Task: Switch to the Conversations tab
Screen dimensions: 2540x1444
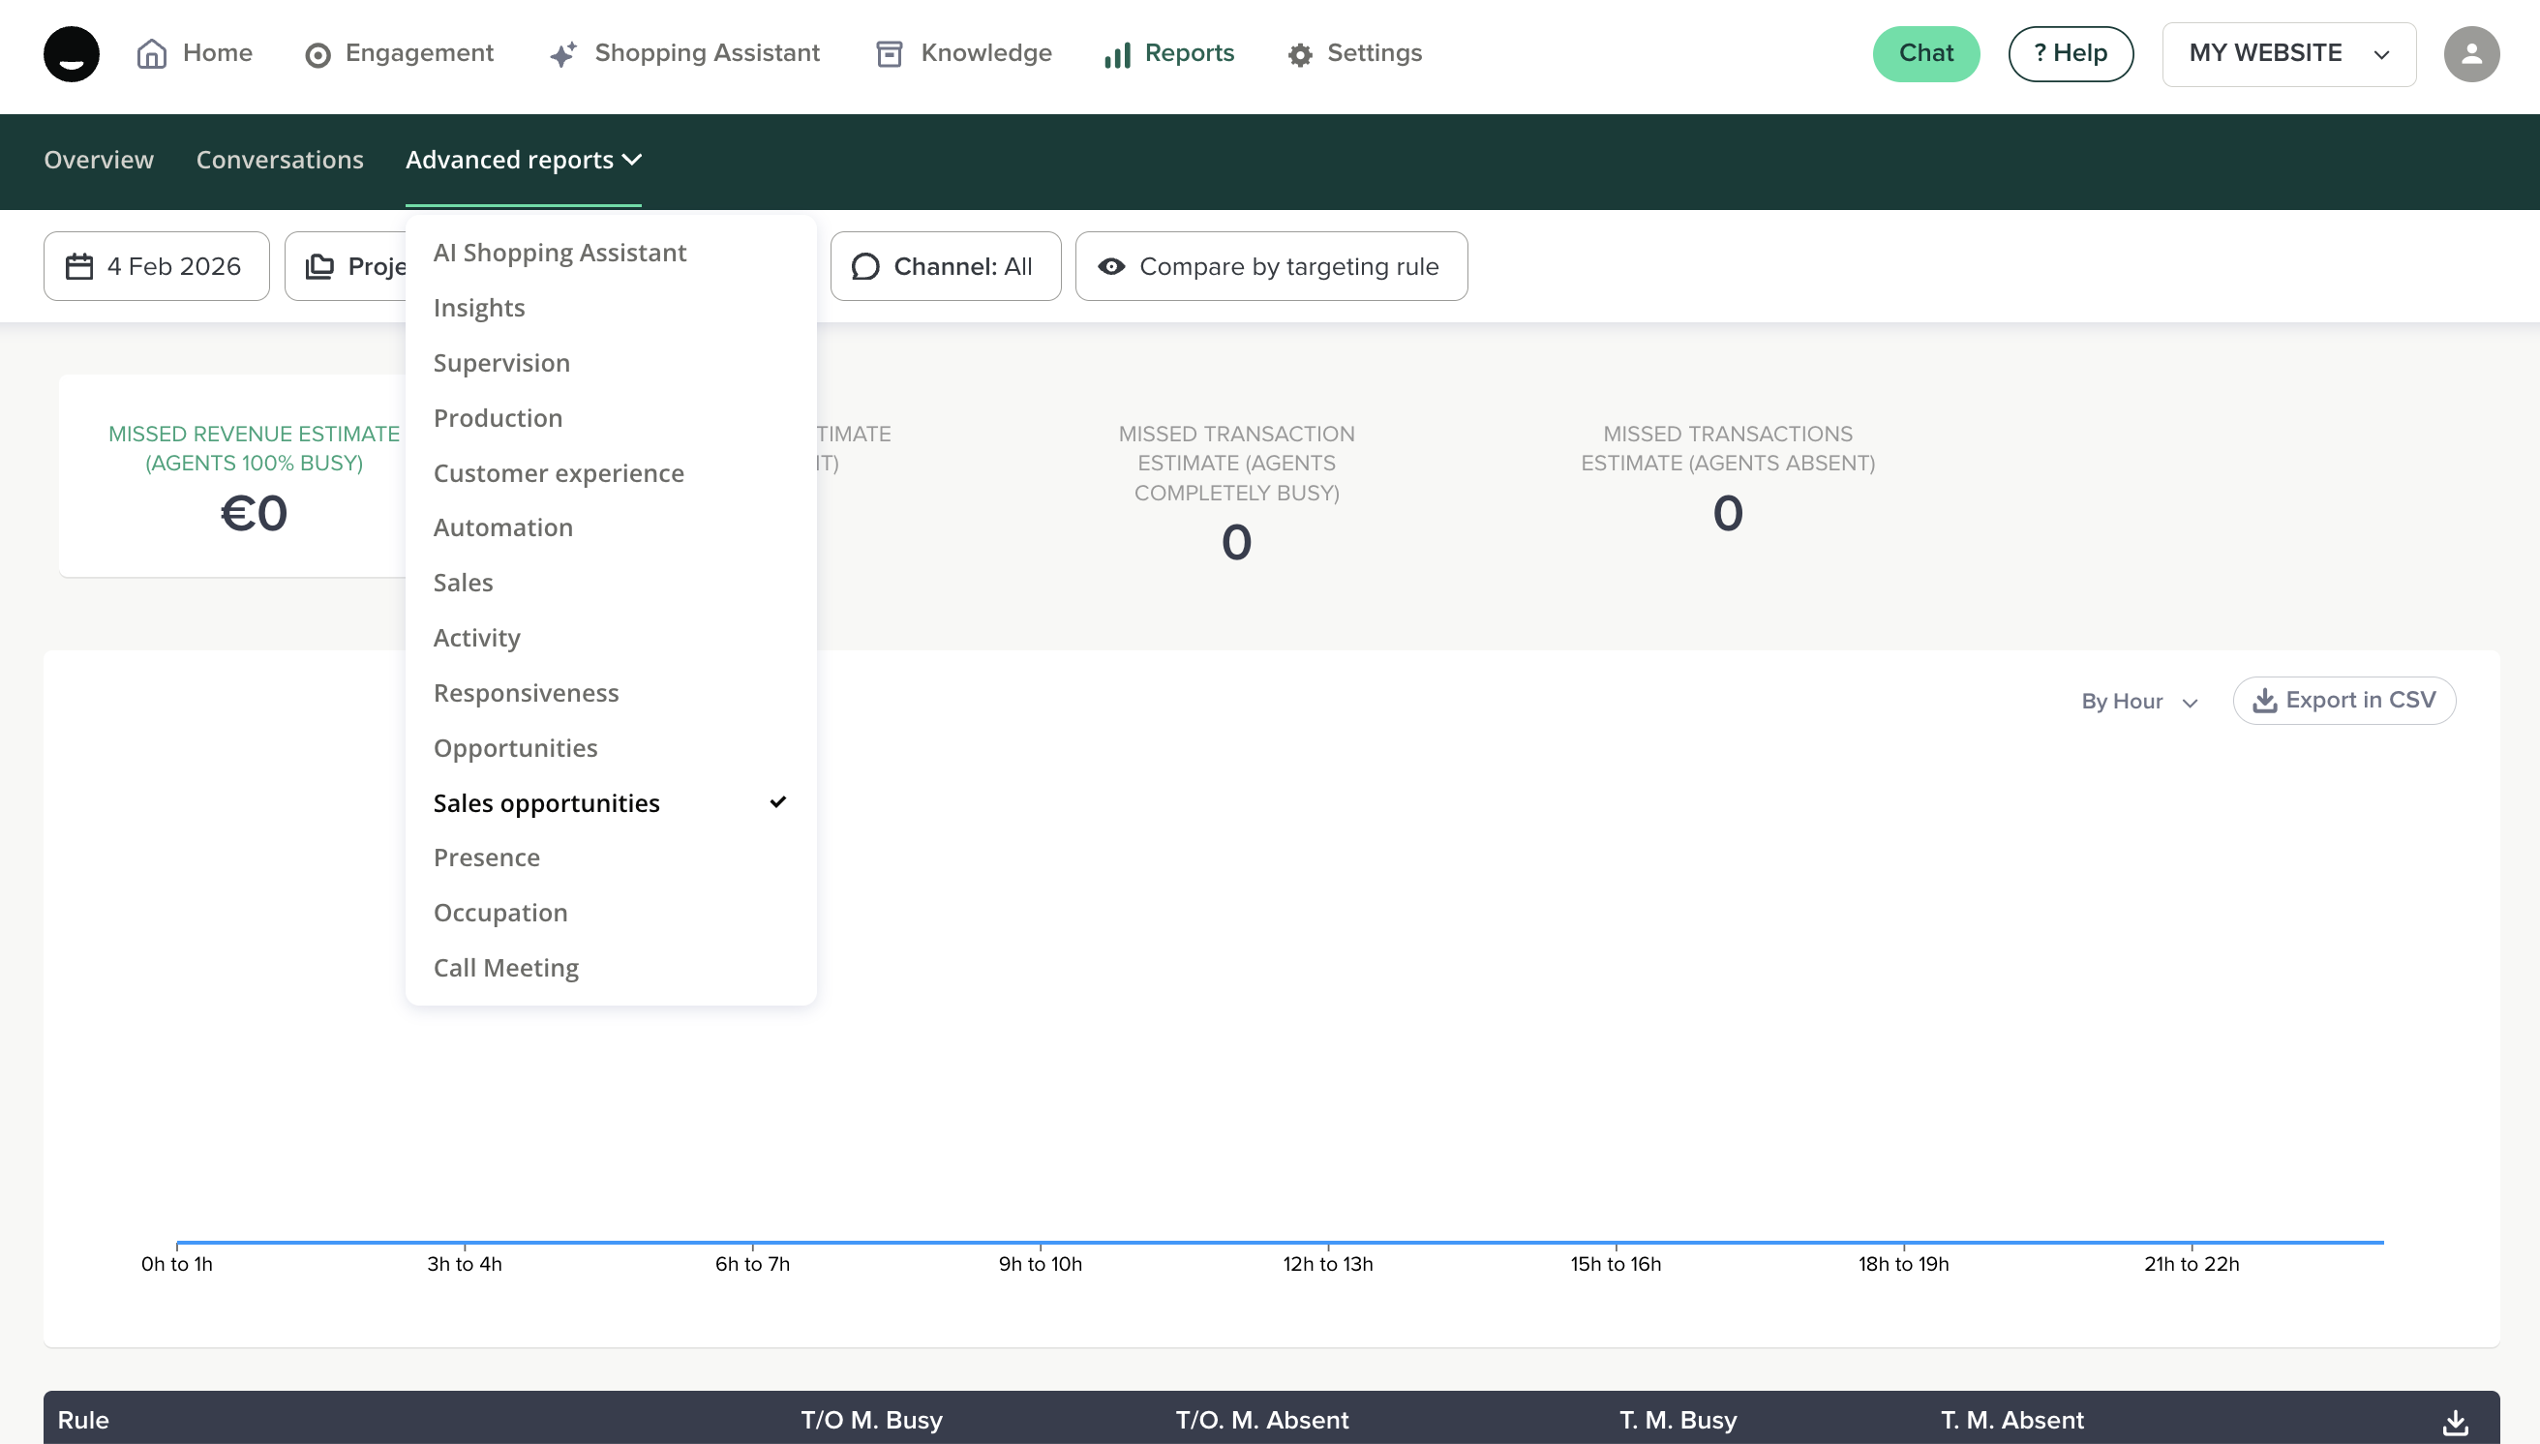Action: (280, 160)
